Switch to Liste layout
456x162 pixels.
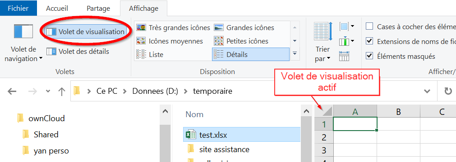pos(150,54)
